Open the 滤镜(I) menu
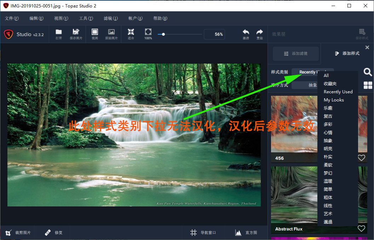The image size is (374, 240). pos(111,18)
